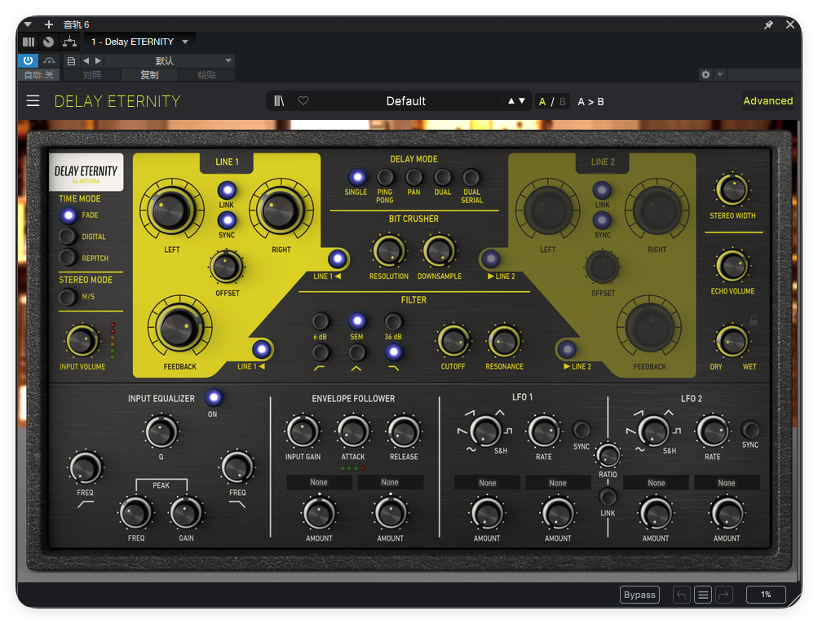
Task: Switch to preset slot A
Action: click(x=542, y=102)
